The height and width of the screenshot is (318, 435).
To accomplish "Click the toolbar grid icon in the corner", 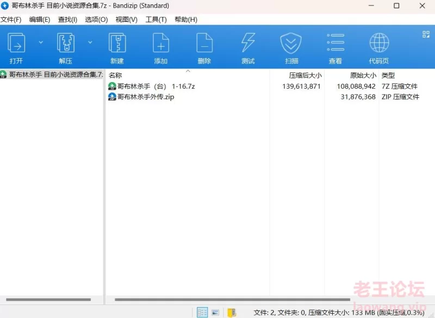I will (426, 34).
